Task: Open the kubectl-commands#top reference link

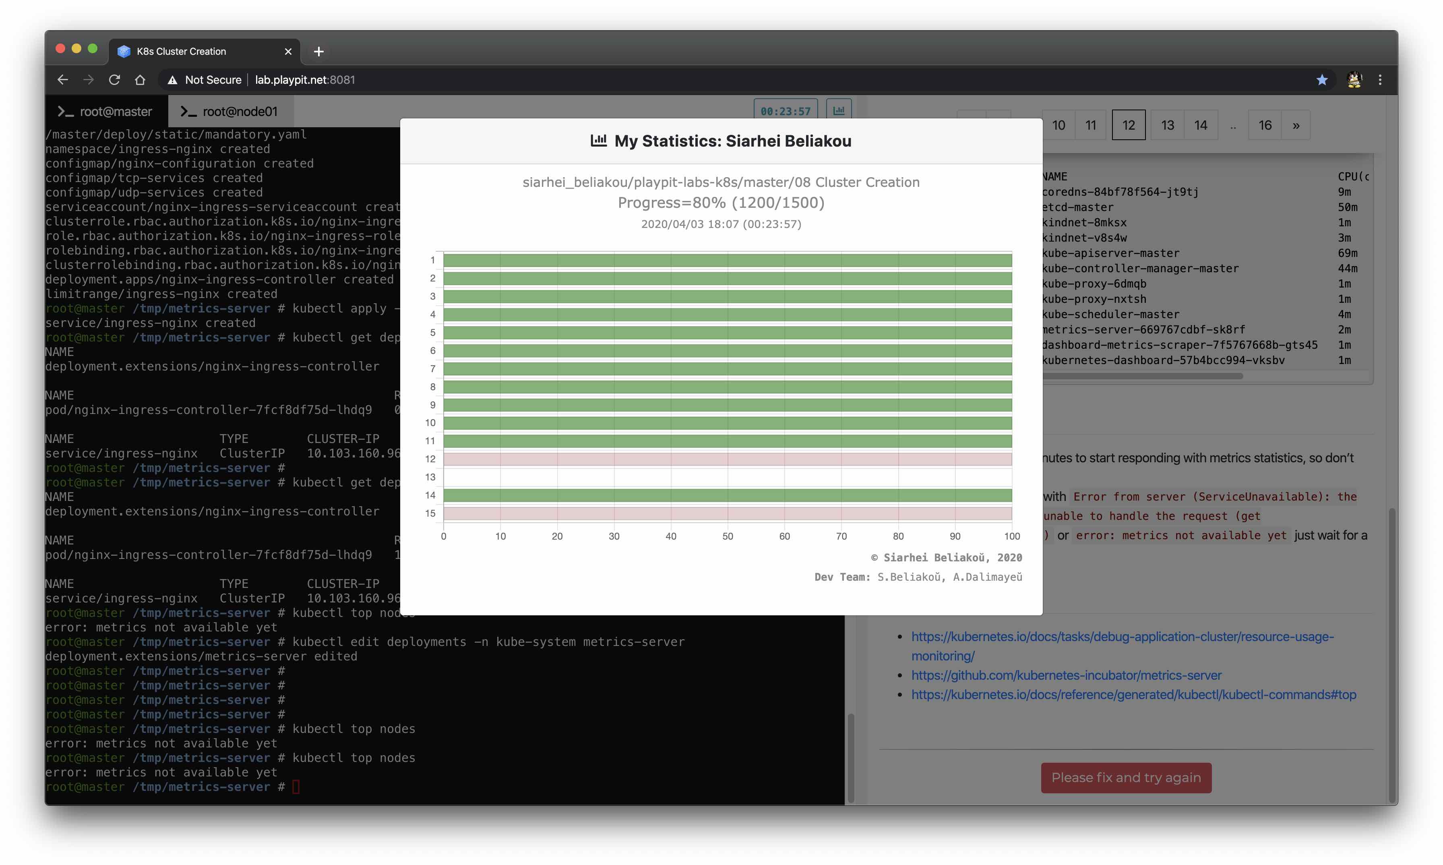Action: pyautogui.click(x=1133, y=694)
